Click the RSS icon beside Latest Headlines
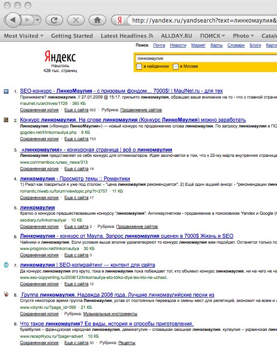The height and width of the screenshot is (349, 277). [151, 36]
